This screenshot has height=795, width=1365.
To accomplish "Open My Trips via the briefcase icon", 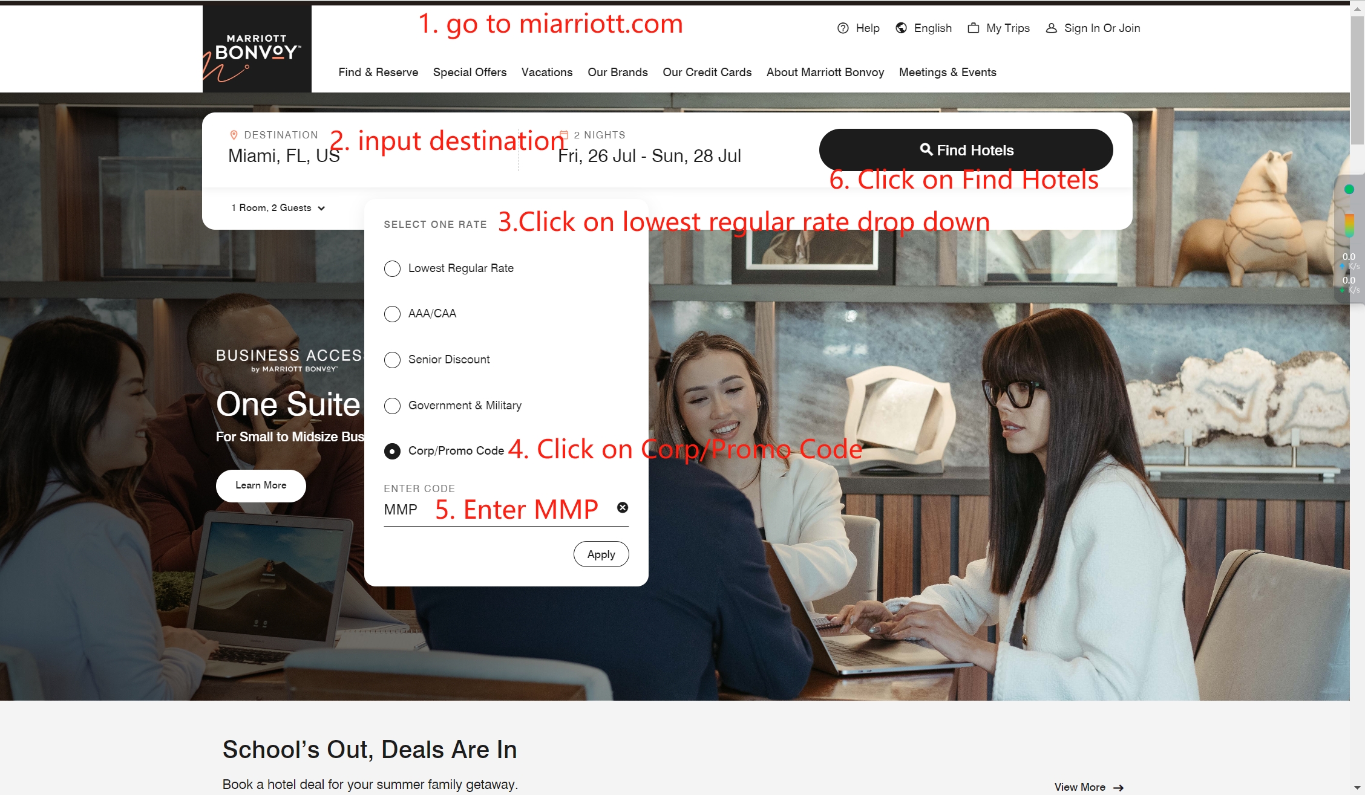I will [x=974, y=28].
